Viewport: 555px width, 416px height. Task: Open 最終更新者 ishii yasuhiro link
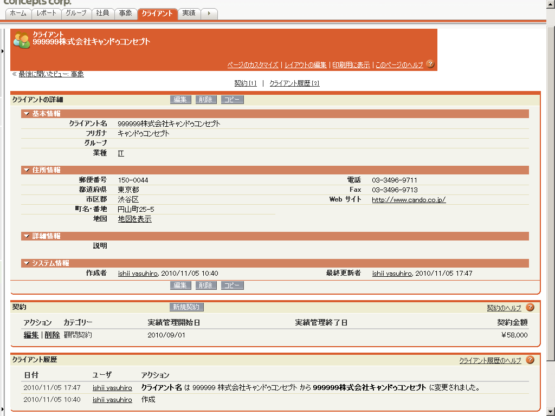pyautogui.click(x=392, y=274)
